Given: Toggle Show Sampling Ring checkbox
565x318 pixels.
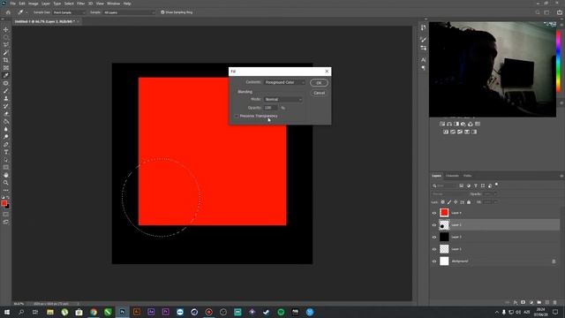Looking at the screenshot, I should pos(162,12).
